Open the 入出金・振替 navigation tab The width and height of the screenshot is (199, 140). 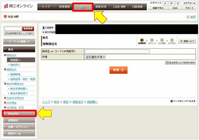pyautogui.click(x=119, y=7)
